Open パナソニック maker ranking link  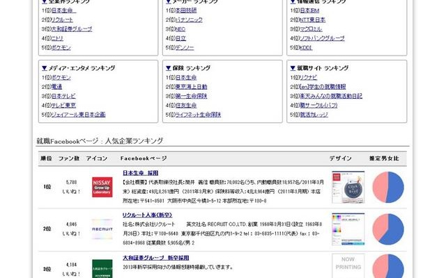coord(189,20)
